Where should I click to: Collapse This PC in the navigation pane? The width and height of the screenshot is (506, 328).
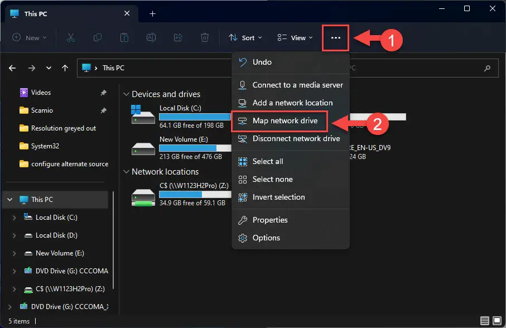pos(9,199)
